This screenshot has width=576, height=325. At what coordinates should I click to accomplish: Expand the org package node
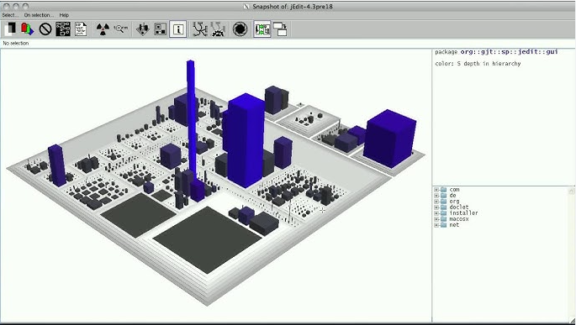click(436, 202)
